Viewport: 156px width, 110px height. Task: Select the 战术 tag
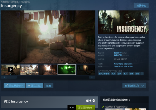click(119, 74)
